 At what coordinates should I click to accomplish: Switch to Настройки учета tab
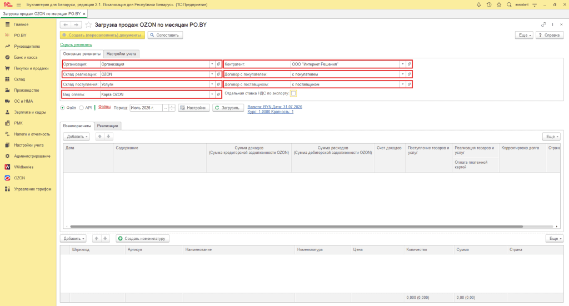pos(121,54)
